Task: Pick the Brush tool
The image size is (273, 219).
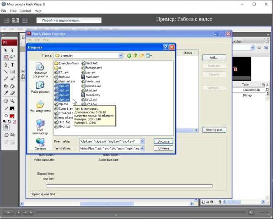Action: [x=12, y=79]
